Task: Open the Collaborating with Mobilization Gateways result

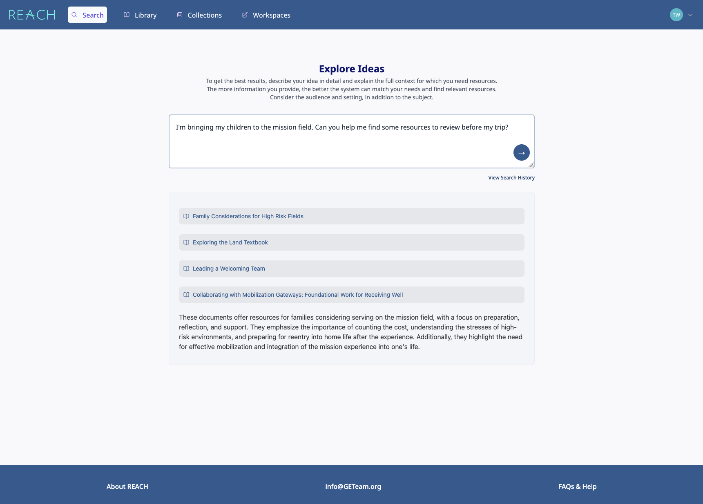Action: [x=298, y=294]
